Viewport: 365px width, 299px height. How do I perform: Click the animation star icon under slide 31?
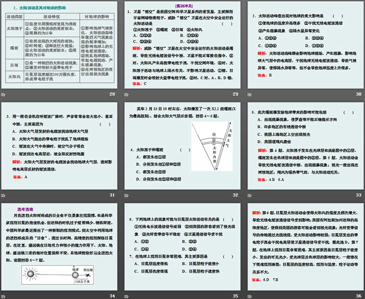tap(3, 195)
